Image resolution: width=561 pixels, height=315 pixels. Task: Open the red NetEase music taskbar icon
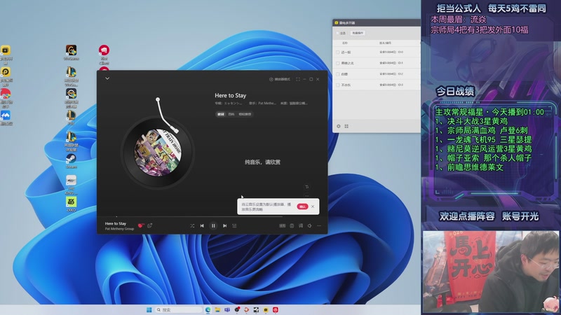tap(275, 309)
